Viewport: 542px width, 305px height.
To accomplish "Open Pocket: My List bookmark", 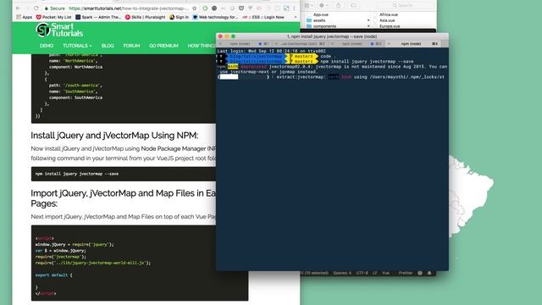I will click(x=54, y=17).
